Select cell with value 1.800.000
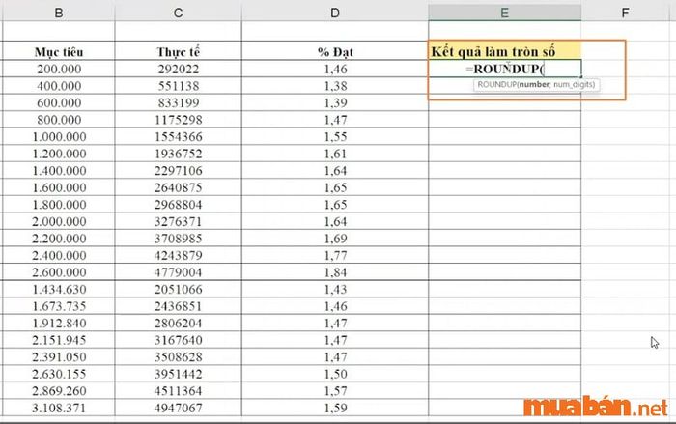The image size is (676, 424). tap(59, 205)
